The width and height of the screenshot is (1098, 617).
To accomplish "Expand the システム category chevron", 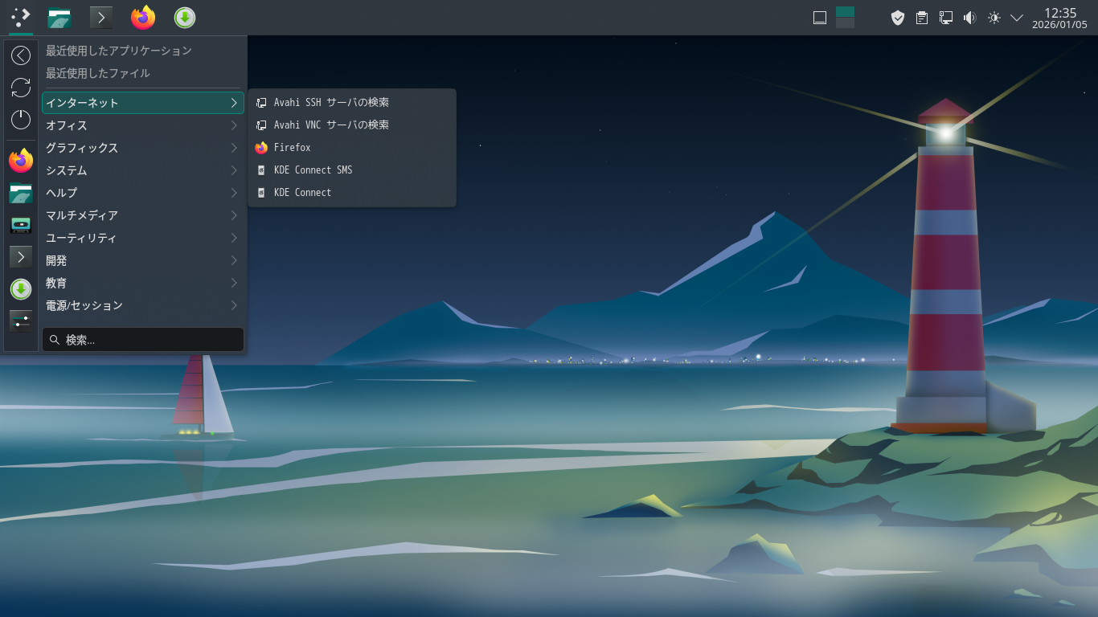I will coord(234,170).
